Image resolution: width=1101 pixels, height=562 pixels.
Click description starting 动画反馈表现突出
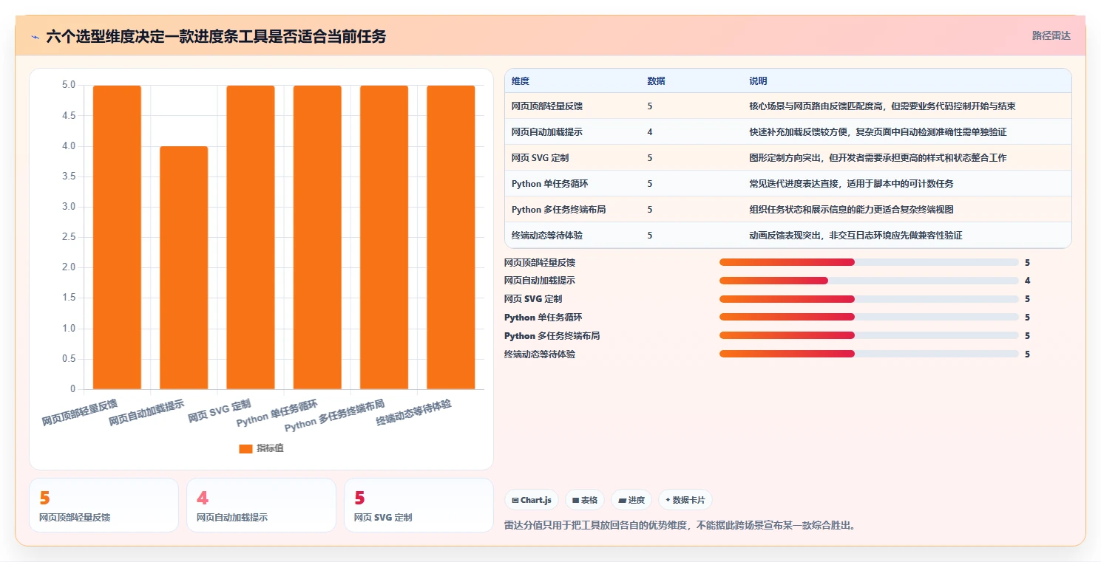pyautogui.click(x=856, y=236)
